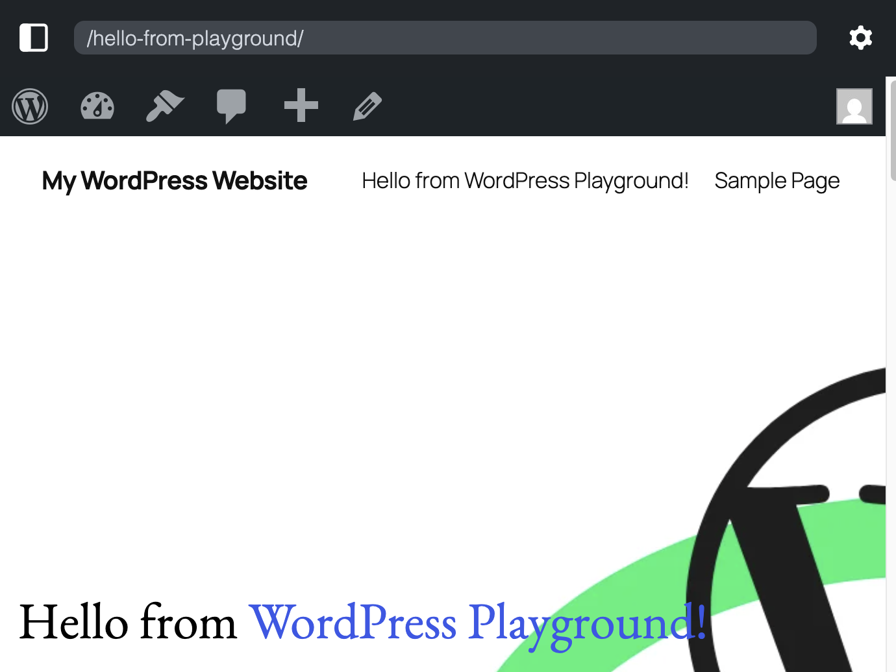Expand the New content plus menu
This screenshot has height=672, width=896.
point(301,106)
